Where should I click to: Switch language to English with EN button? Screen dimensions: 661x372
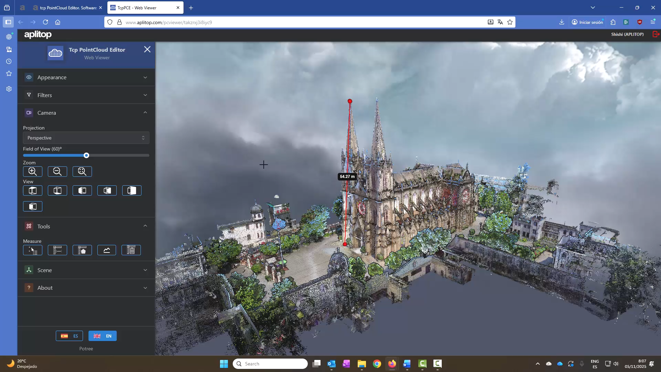point(102,336)
